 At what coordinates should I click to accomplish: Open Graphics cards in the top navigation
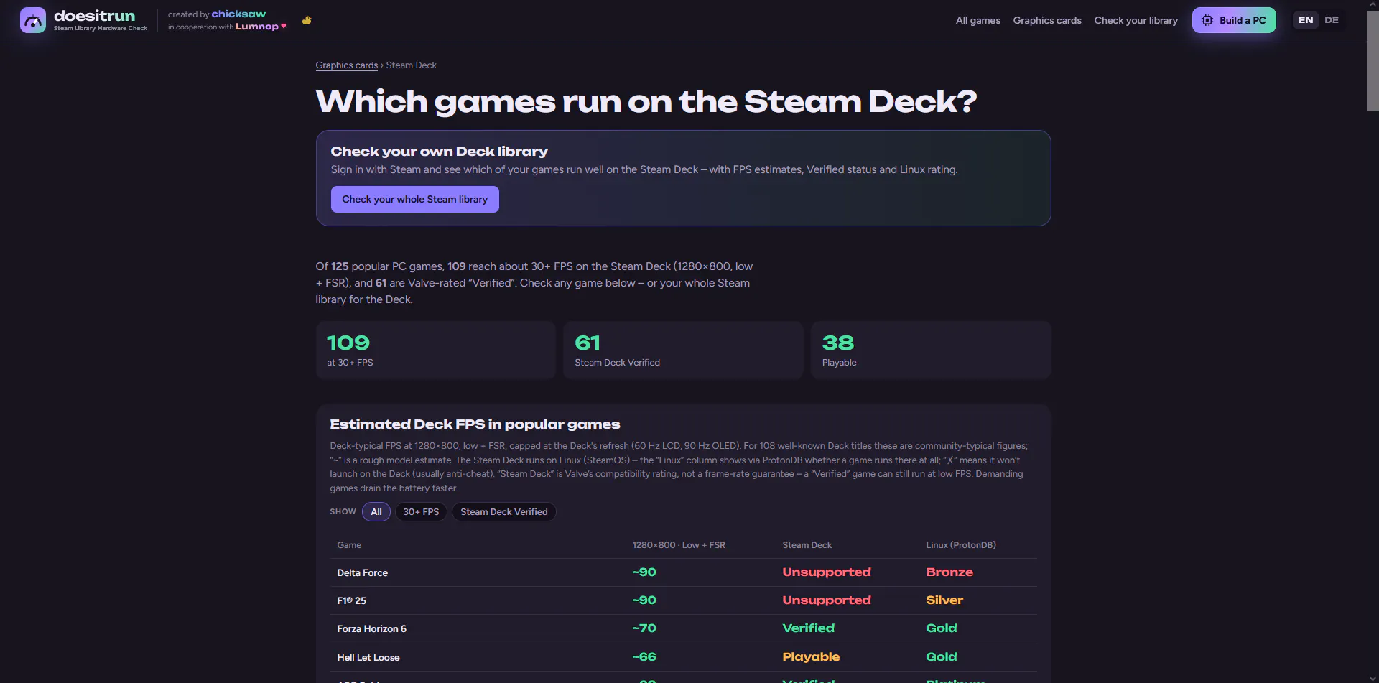1047,20
